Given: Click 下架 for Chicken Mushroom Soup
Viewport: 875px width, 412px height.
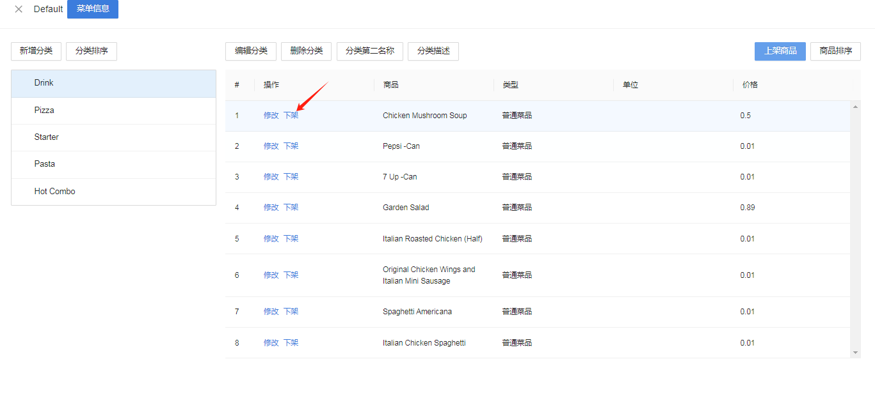Looking at the screenshot, I should pos(291,116).
